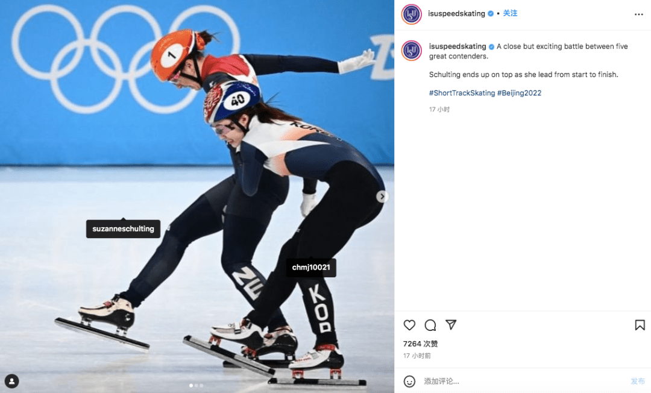Viewport: 651px width, 393px height.
Task: Open the three-dot more options menu
Action: pyautogui.click(x=638, y=14)
